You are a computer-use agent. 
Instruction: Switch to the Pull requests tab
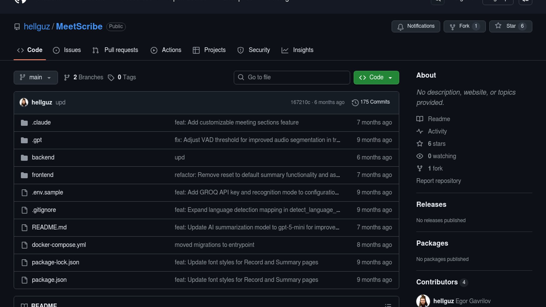pos(115,50)
